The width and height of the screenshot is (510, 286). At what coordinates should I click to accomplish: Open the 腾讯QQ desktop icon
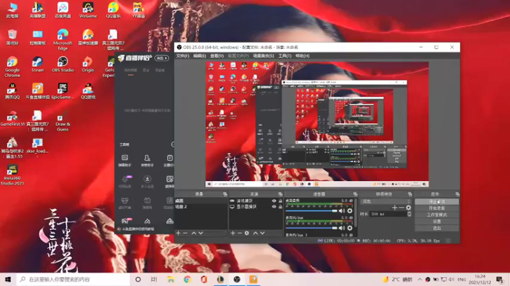(x=12, y=91)
